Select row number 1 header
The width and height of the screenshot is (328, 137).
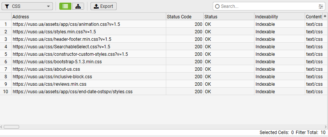6,24
